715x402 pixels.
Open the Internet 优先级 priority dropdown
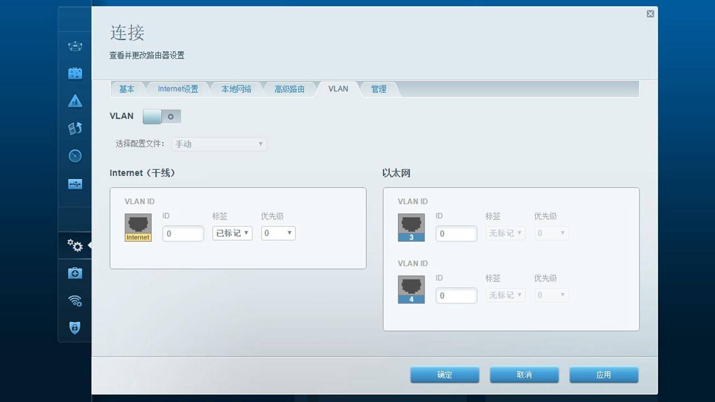(x=278, y=233)
